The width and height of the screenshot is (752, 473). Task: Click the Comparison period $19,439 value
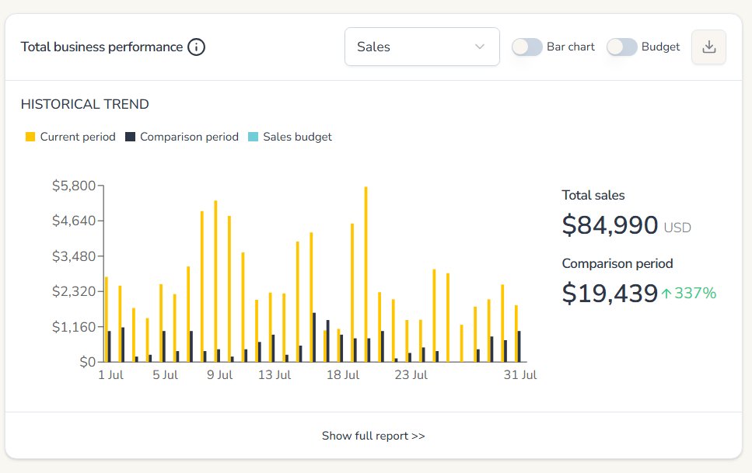[609, 294]
